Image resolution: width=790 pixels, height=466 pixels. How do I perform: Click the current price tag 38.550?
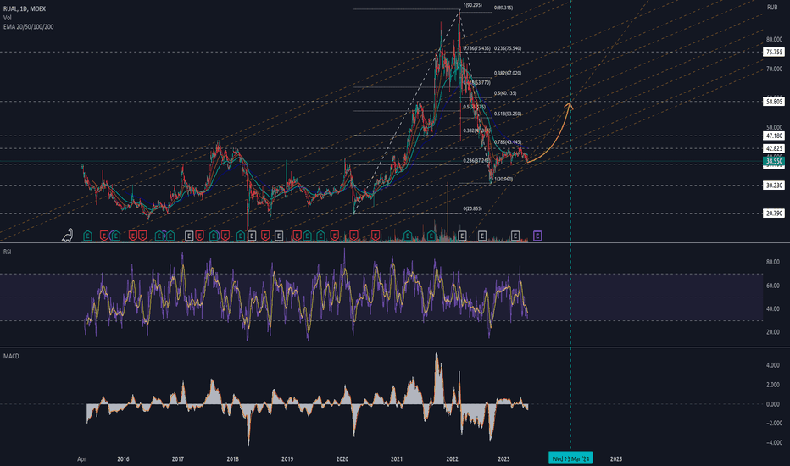(774, 161)
